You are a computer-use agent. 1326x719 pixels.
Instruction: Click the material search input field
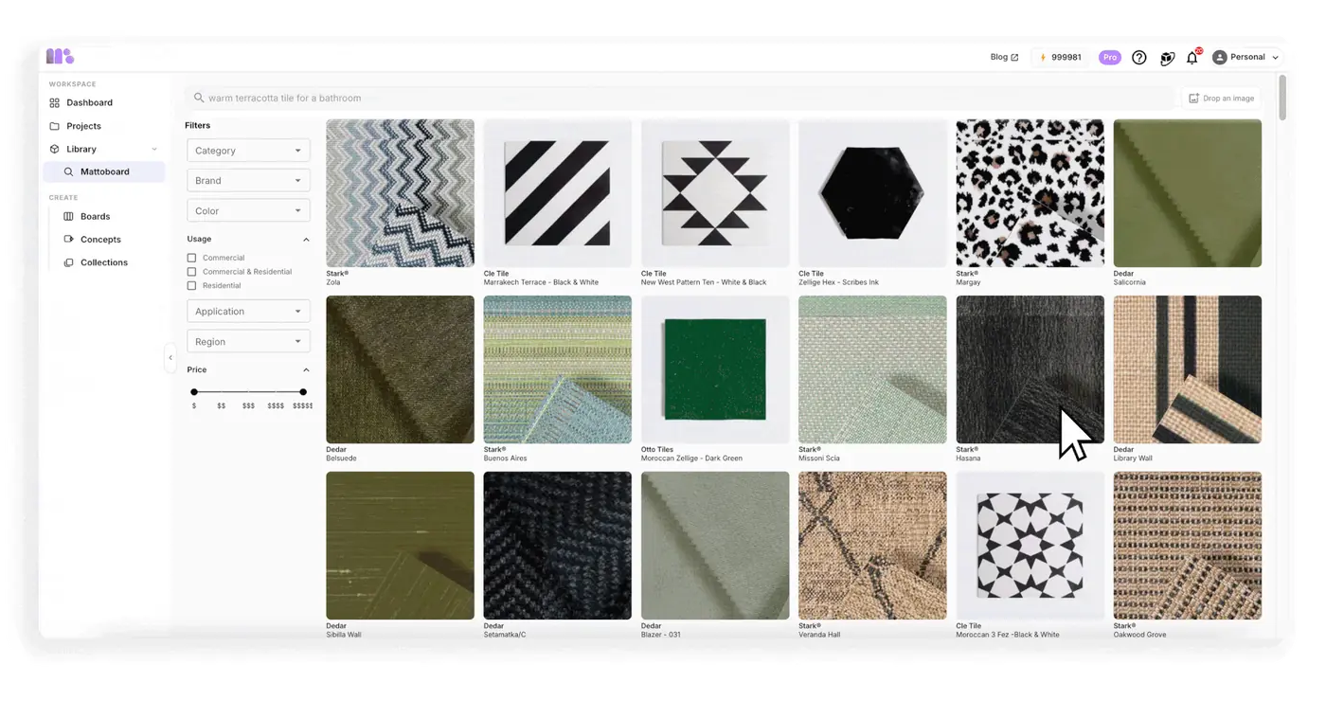tap(679, 98)
